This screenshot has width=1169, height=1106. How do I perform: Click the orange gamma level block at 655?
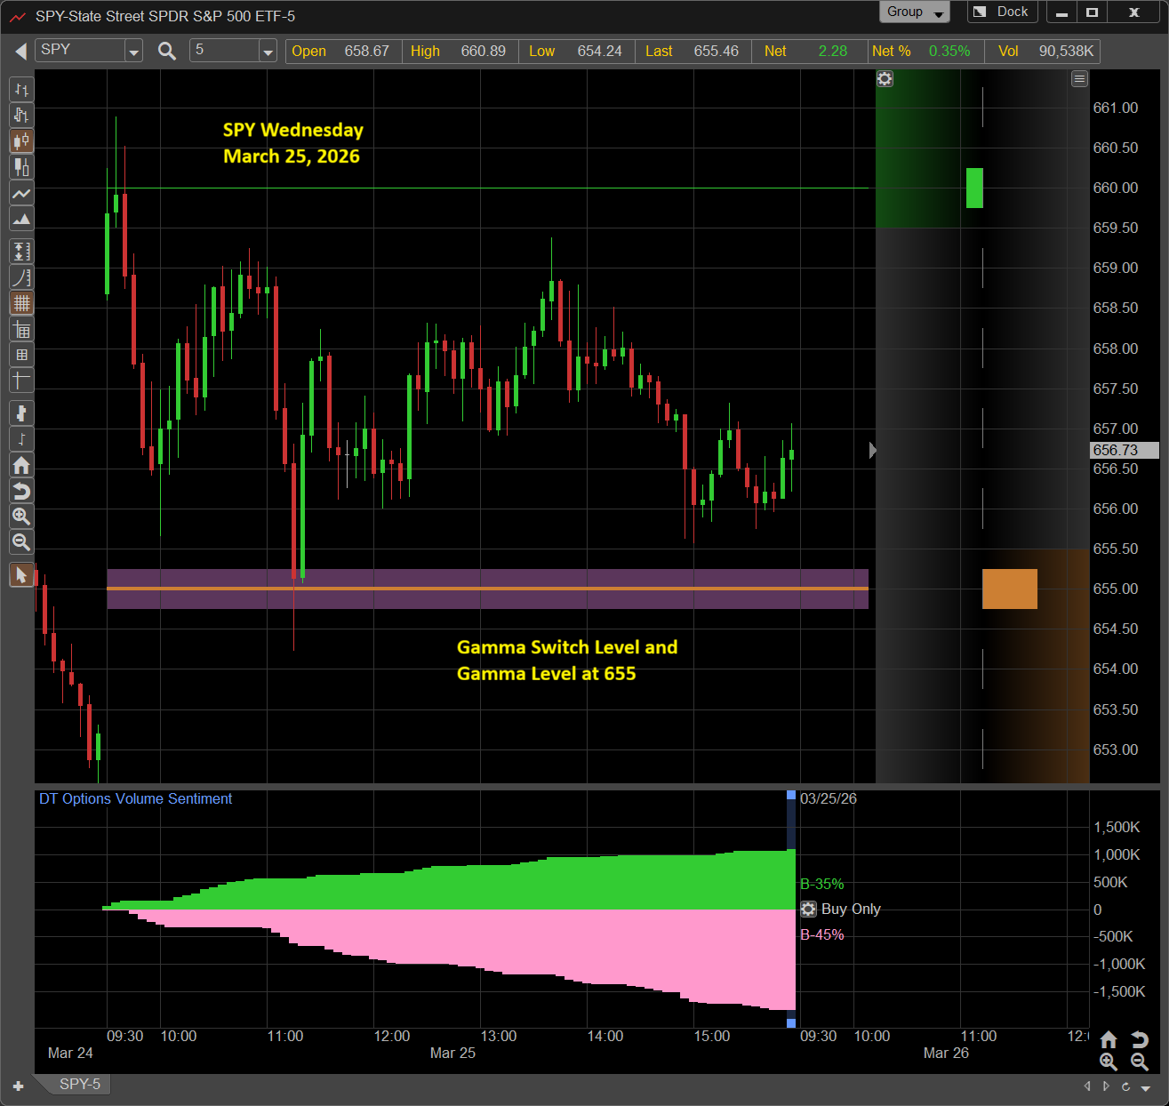[1009, 589]
